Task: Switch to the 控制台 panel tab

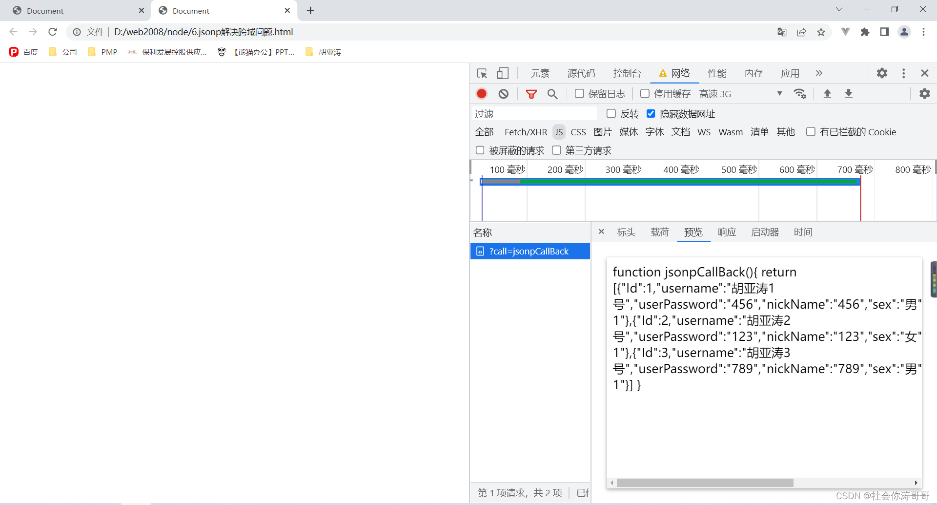Action: coord(627,73)
